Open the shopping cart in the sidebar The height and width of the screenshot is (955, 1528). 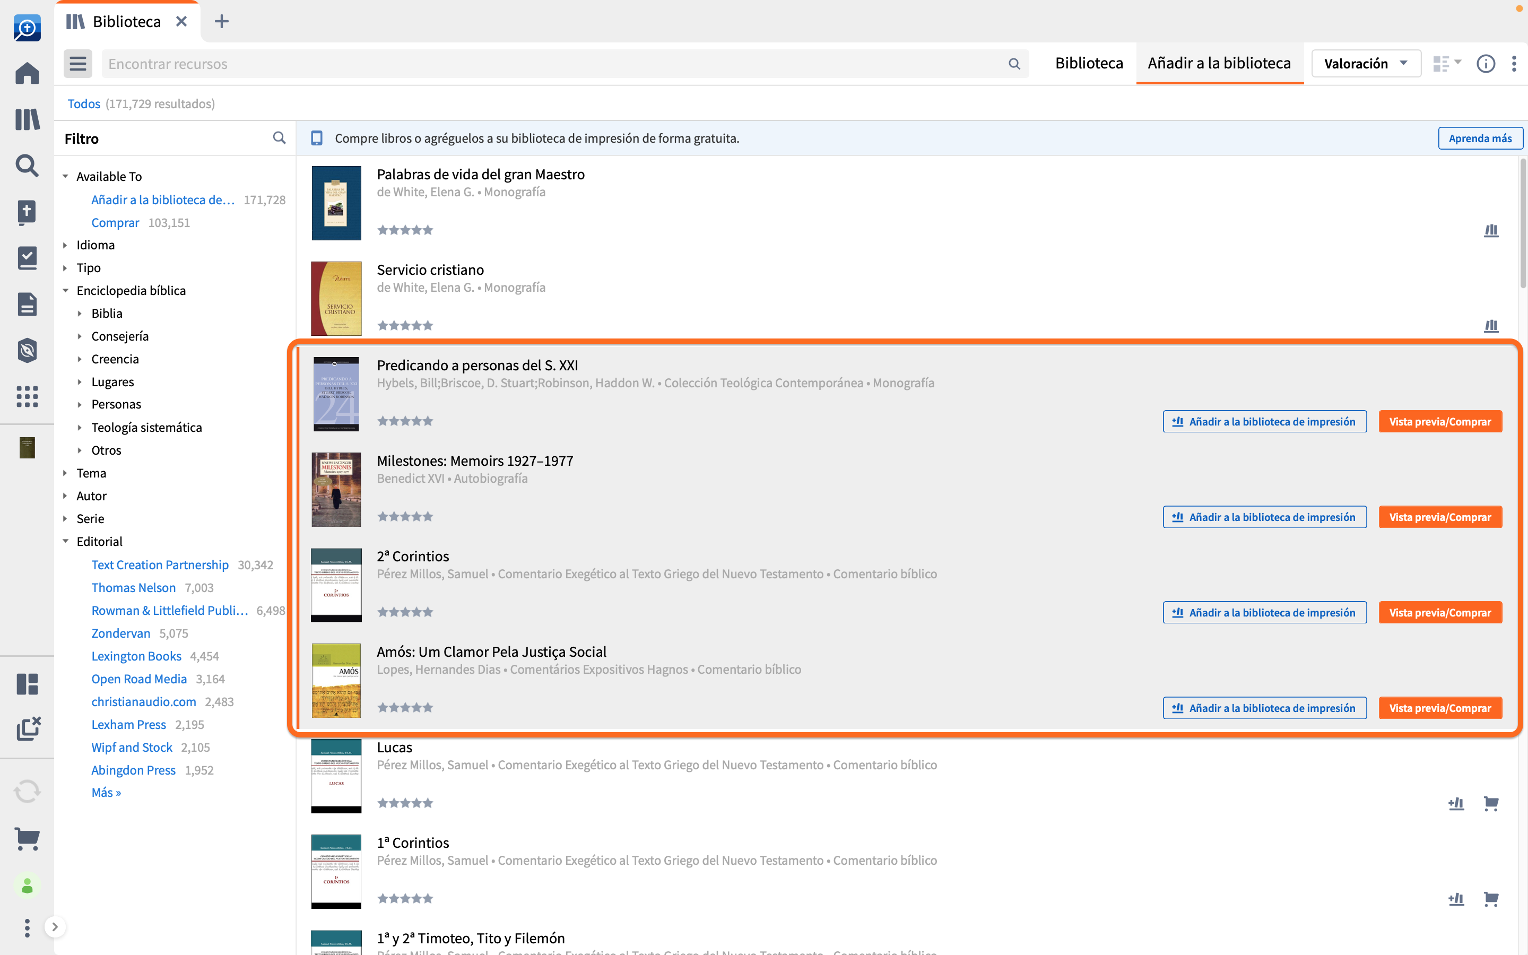(x=27, y=839)
